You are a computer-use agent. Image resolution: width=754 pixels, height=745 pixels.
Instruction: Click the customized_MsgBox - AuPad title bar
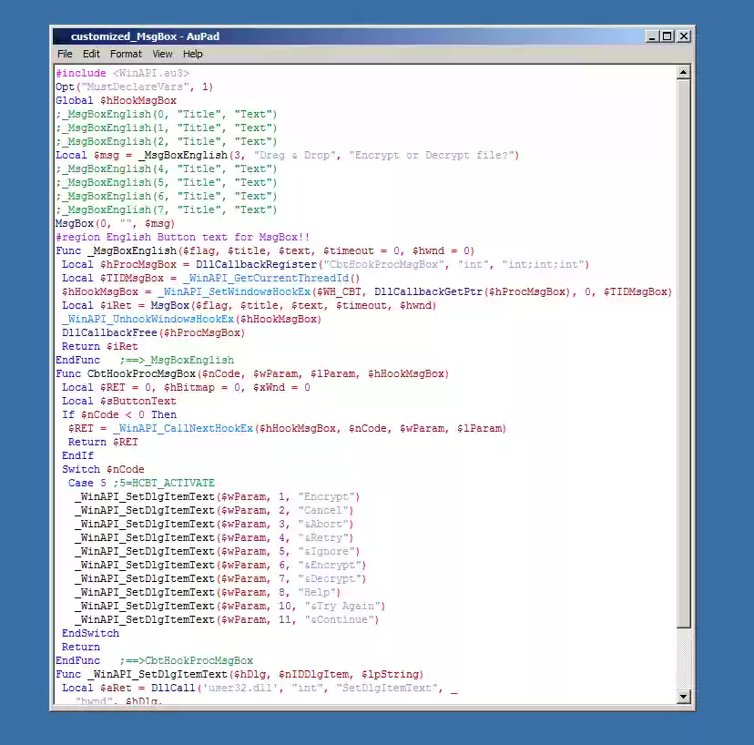[364, 36]
